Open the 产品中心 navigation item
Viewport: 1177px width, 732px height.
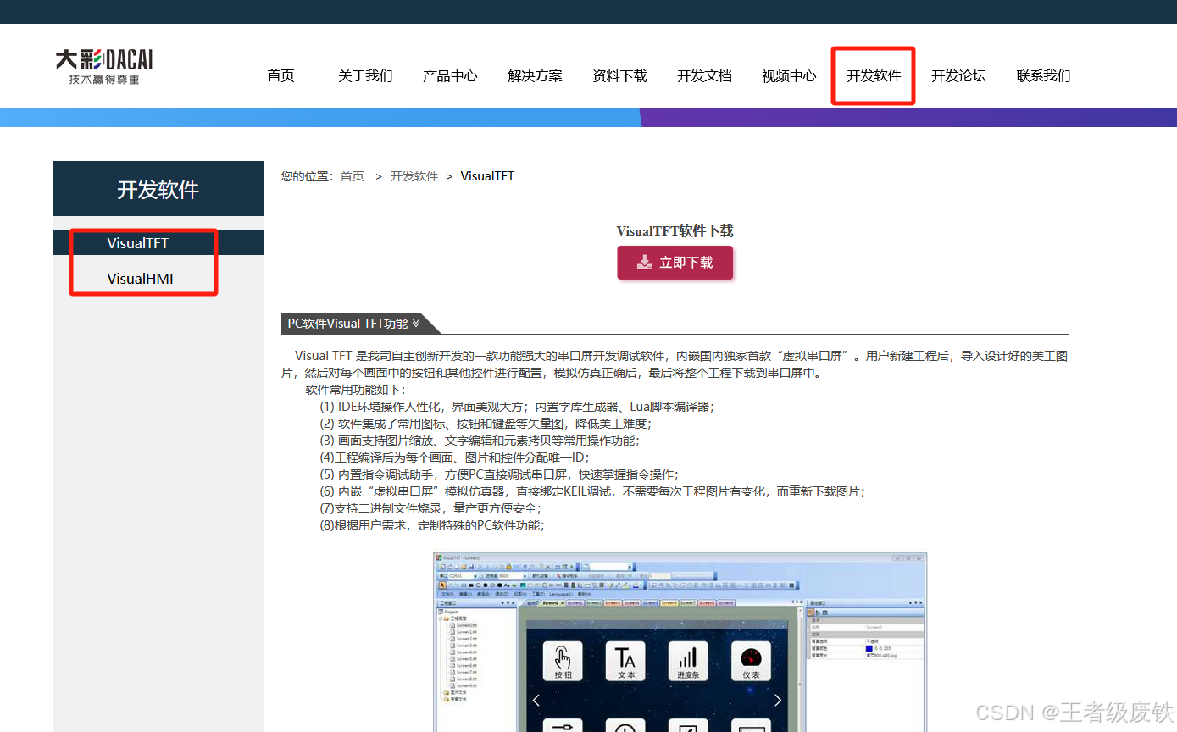point(450,76)
